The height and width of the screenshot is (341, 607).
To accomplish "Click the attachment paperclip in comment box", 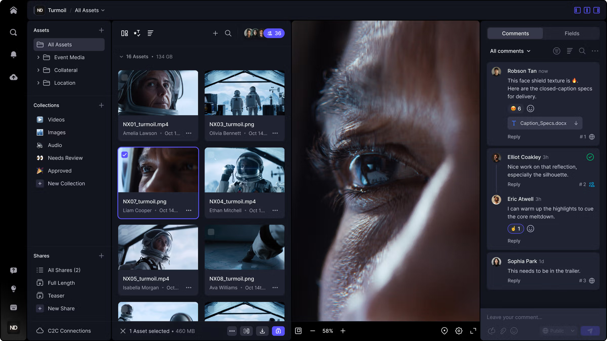I will point(503,331).
